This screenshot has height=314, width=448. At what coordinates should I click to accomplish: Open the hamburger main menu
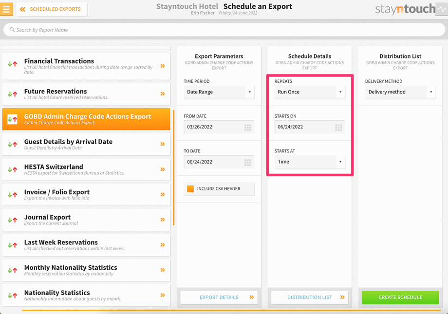pos(6,9)
